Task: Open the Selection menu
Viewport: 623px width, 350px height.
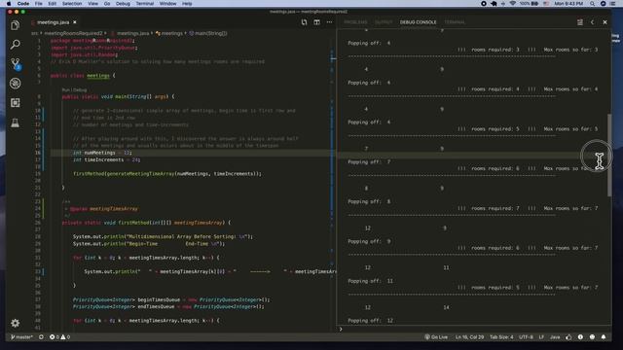Action: tap(72, 4)
